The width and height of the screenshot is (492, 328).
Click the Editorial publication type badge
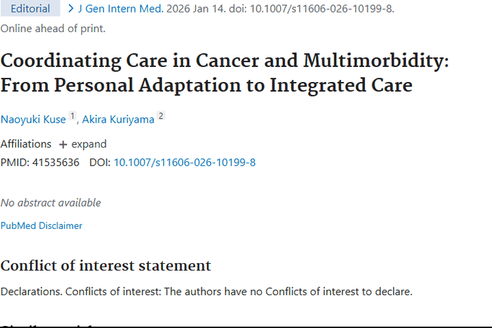[x=30, y=9]
